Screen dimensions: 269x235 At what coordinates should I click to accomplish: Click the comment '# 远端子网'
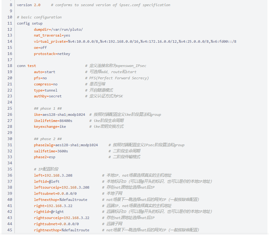[x=112, y=224]
